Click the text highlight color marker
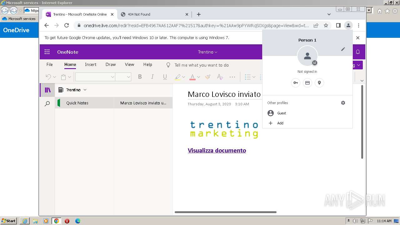The image size is (400, 225). (177, 77)
